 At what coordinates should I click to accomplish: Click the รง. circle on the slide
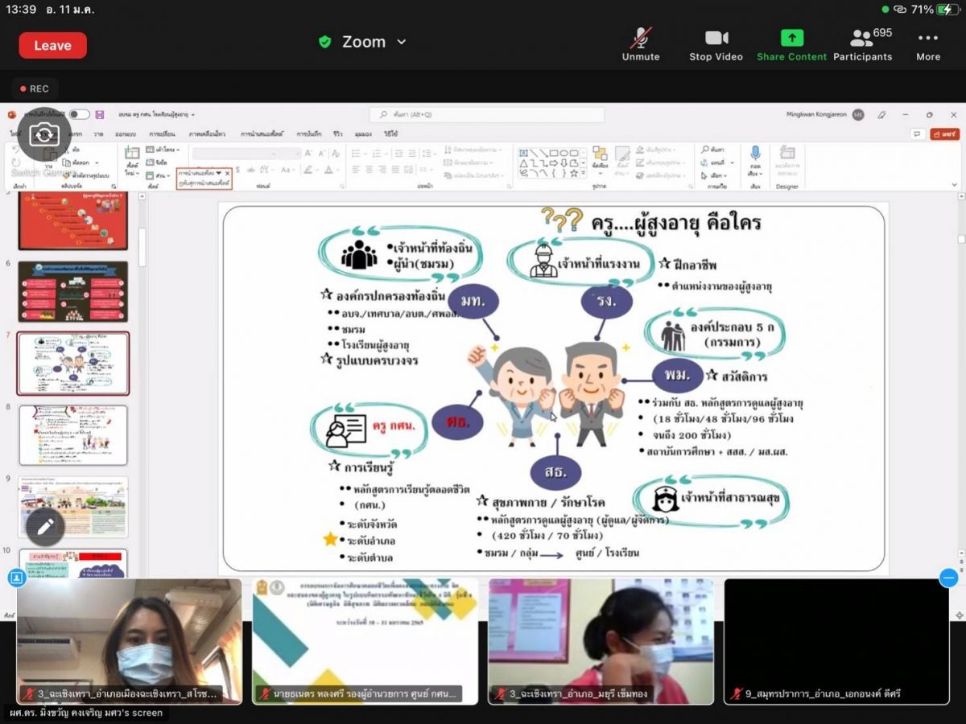click(607, 301)
